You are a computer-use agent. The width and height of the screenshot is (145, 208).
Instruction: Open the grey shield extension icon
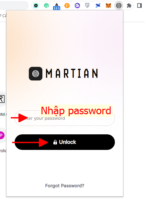(87, 6)
